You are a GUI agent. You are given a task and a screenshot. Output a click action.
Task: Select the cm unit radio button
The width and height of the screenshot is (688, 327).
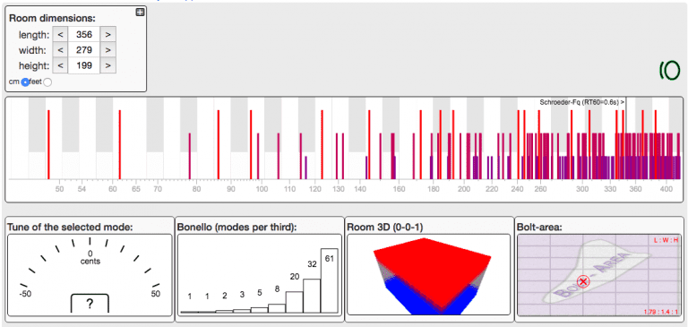tap(25, 82)
